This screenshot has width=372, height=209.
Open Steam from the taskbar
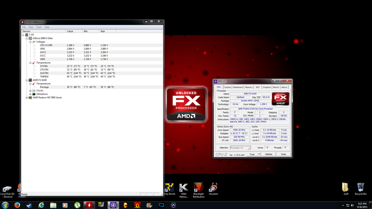click(x=29, y=205)
